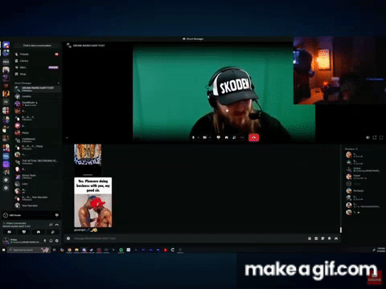This screenshot has height=289, width=386.
Task: Open the emoji picker in message bar
Action: 330,238
